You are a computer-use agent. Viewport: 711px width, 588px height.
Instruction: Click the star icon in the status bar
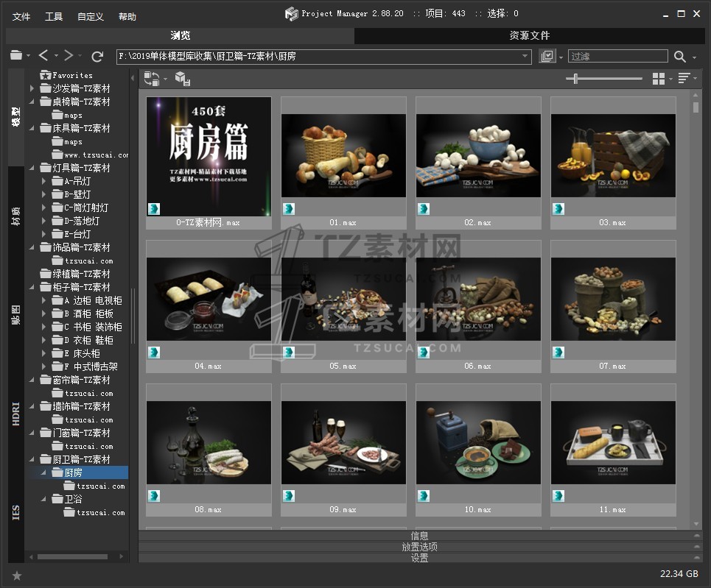pos(17,575)
